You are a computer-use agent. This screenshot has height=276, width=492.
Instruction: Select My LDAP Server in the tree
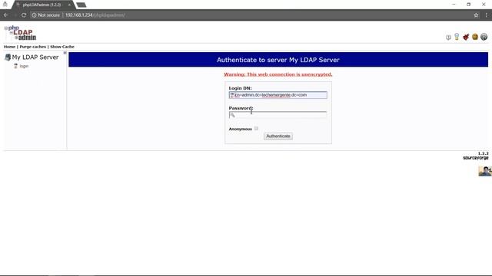pos(35,58)
